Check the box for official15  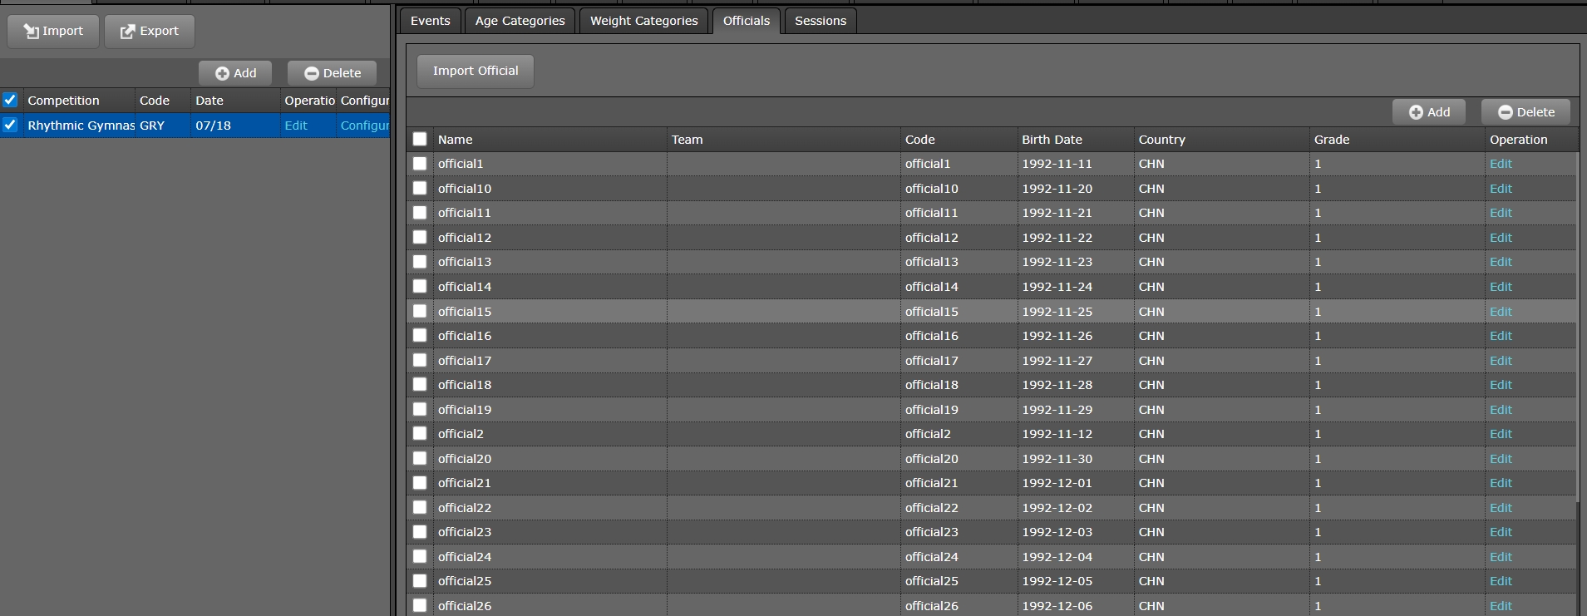pos(420,312)
